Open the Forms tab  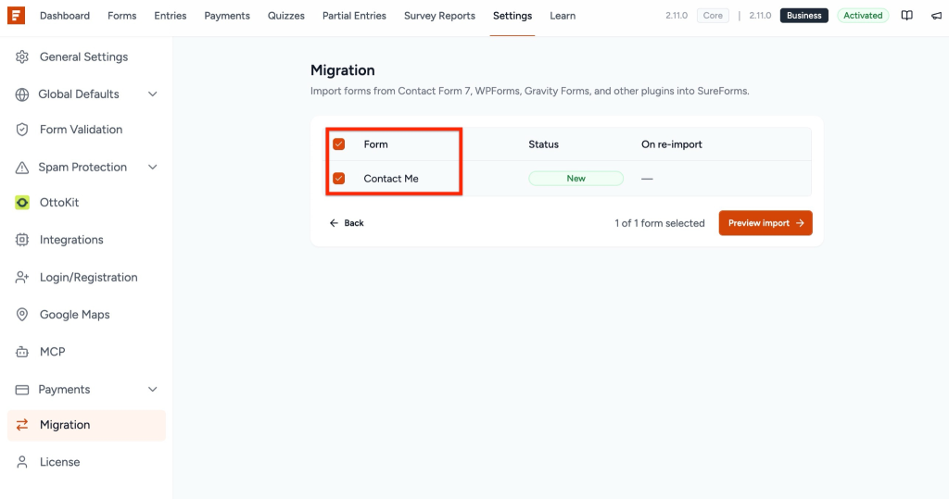point(121,16)
